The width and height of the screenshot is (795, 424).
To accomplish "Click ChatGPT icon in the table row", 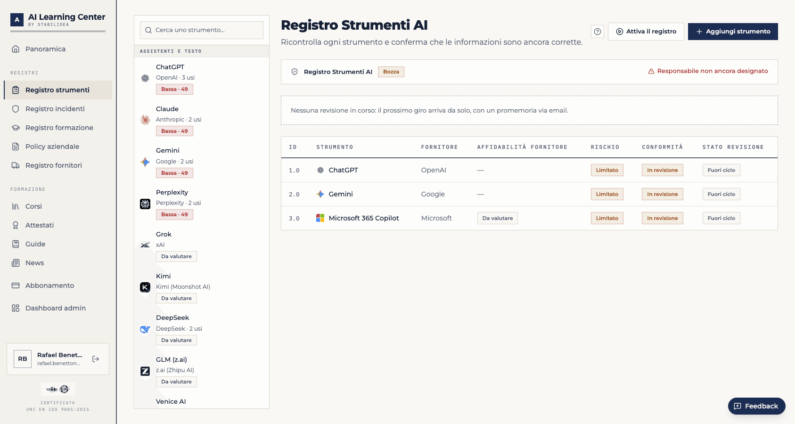I will (x=320, y=170).
